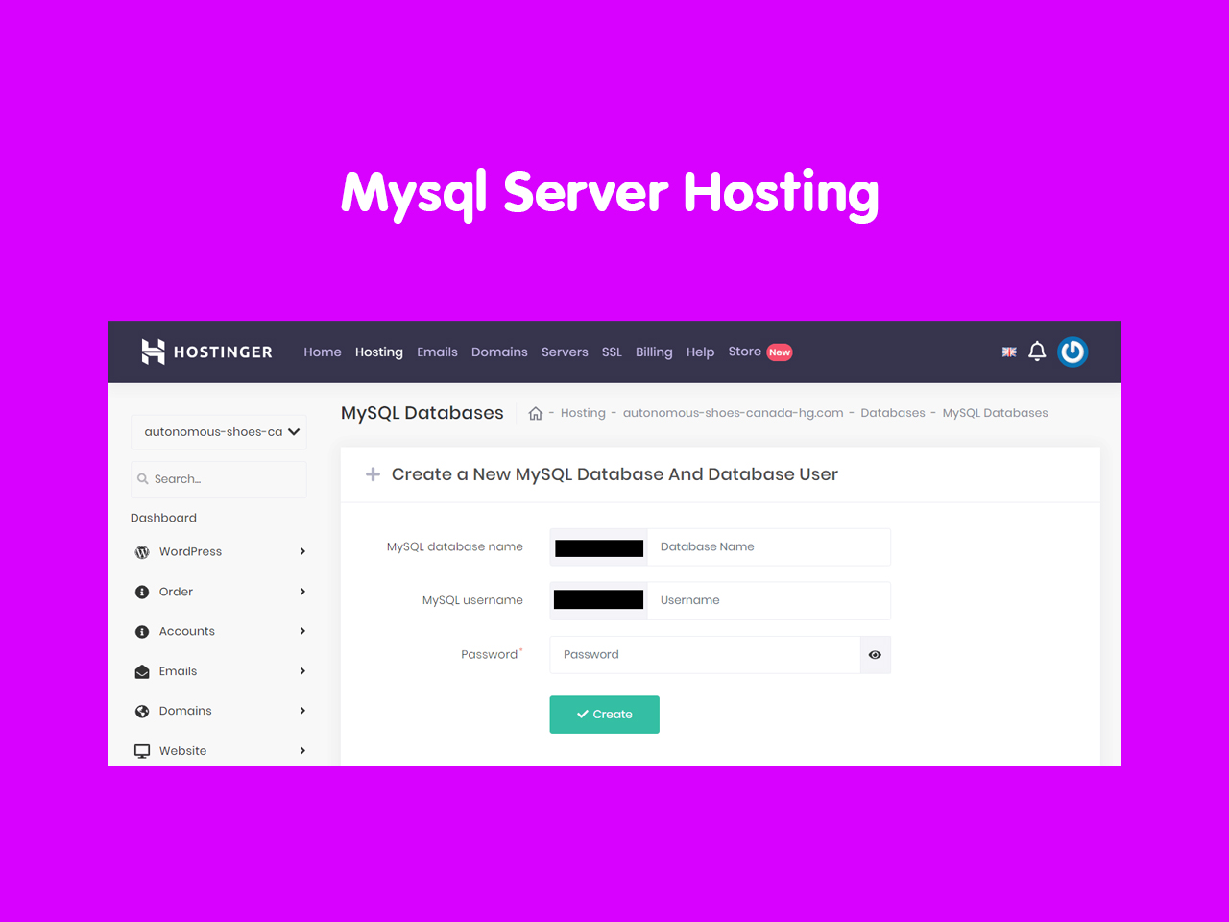This screenshot has width=1229, height=922.
Task: Expand the Domains sidebar chevron
Action: tap(302, 711)
